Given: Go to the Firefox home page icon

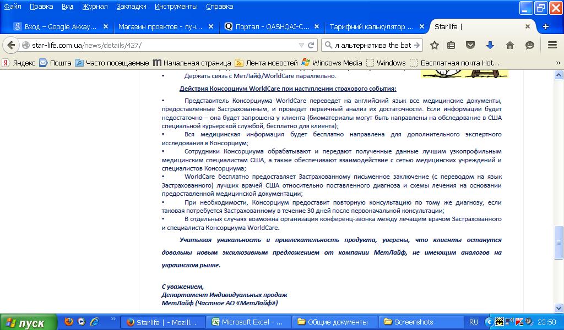Looking at the screenshot, I should tap(510, 46).
